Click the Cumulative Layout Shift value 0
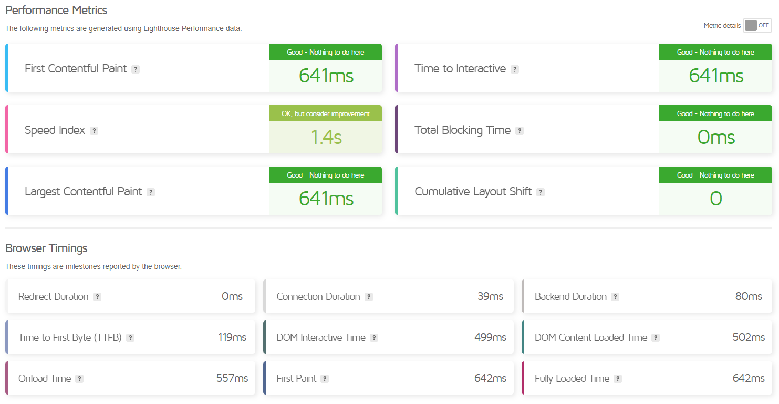The height and width of the screenshot is (404, 779). tap(716, 199)
